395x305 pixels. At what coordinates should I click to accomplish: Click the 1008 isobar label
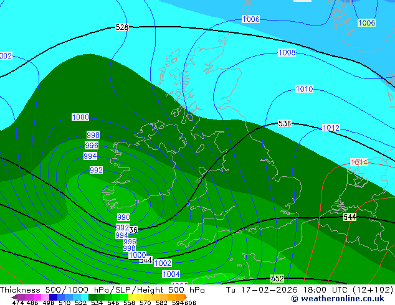coord(287,52)
